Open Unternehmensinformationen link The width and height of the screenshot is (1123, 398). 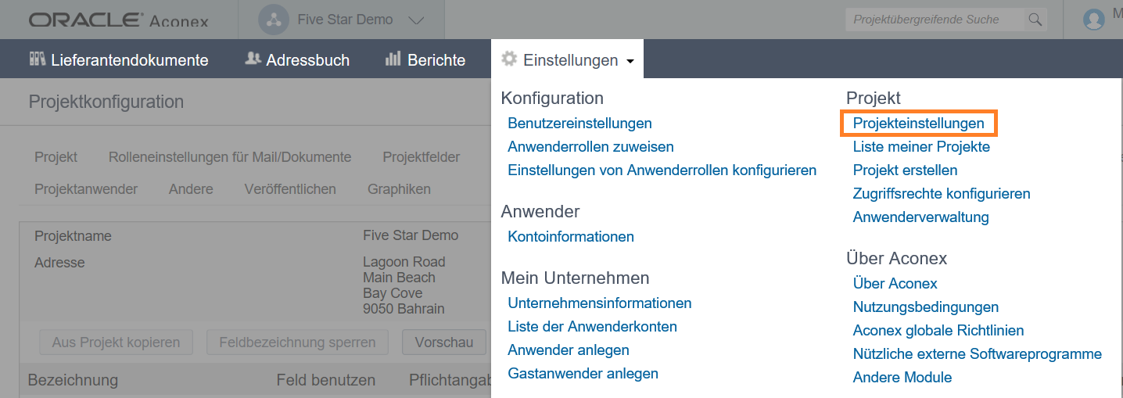600,303
